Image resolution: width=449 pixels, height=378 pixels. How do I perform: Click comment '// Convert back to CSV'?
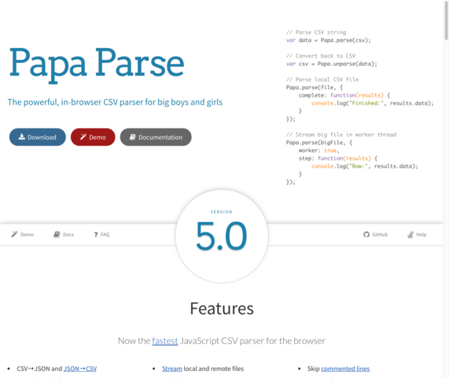click(x=321, y=56)
